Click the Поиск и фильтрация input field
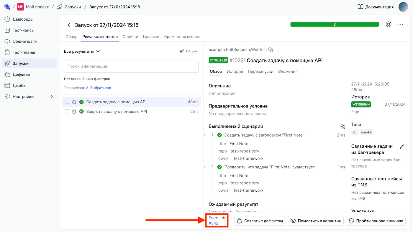The image size is (413, 232). pyautogui.click(x=131, y=66)
